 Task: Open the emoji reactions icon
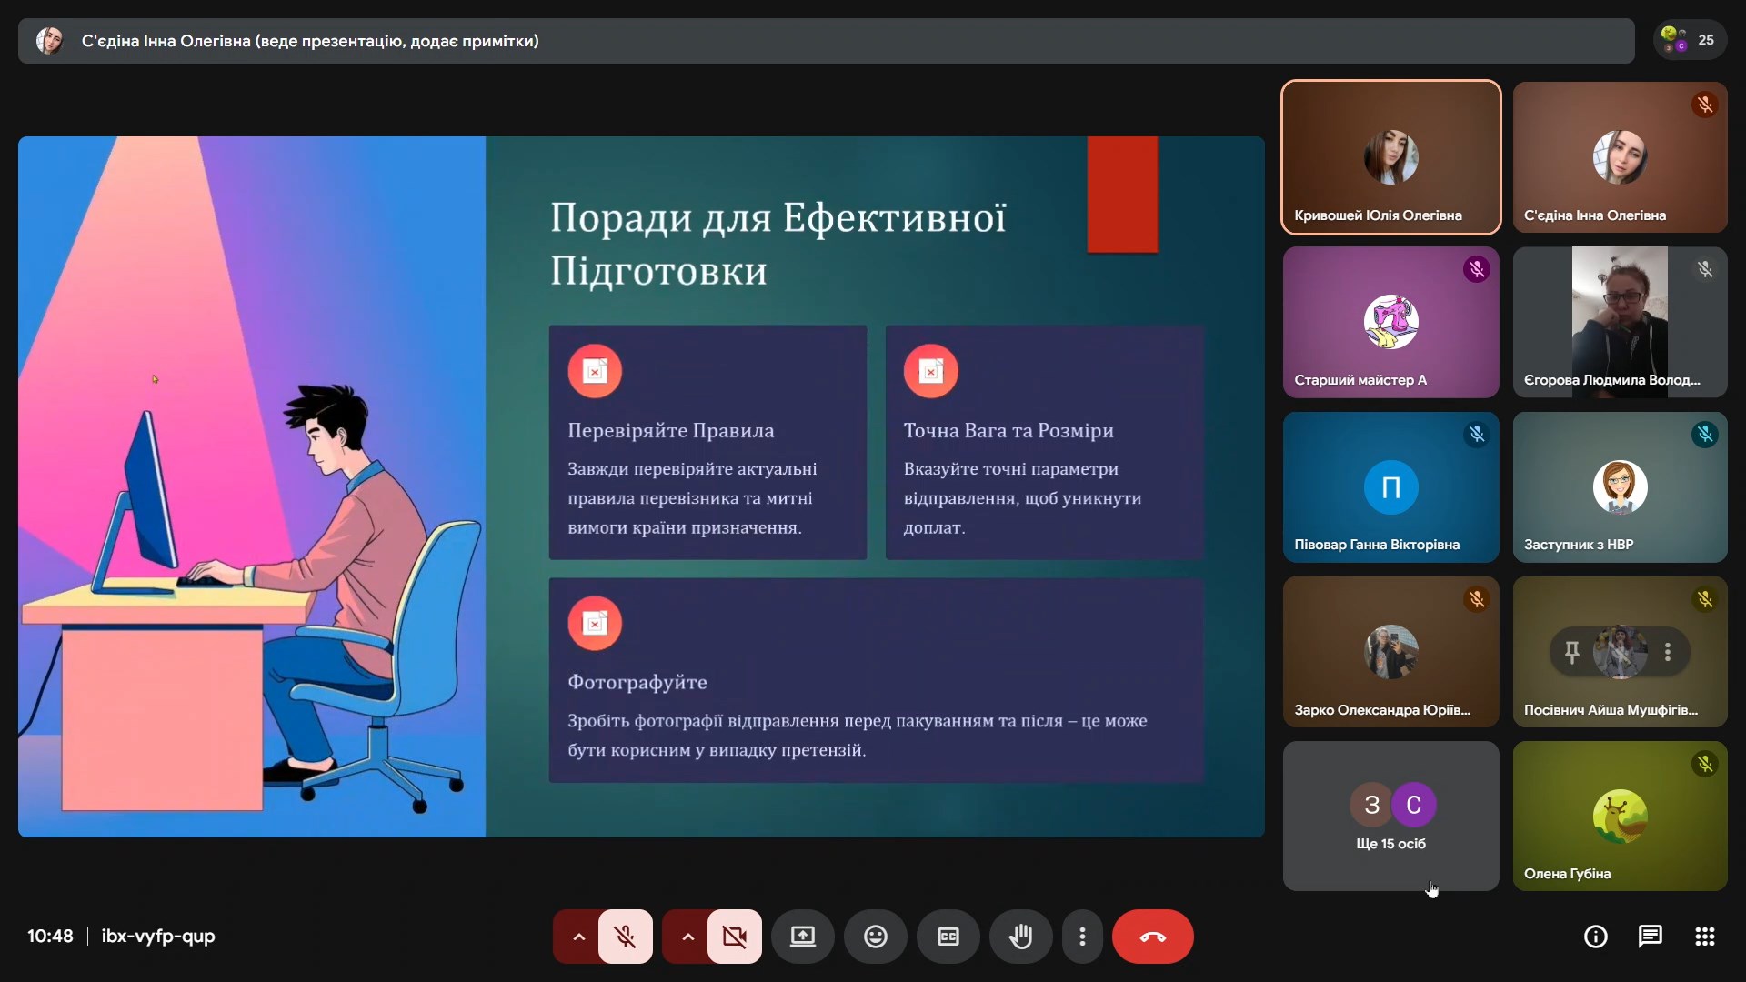pos(875,937)
